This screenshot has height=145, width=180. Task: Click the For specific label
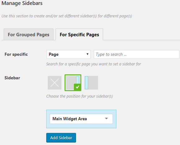click(x=16, y=54)
